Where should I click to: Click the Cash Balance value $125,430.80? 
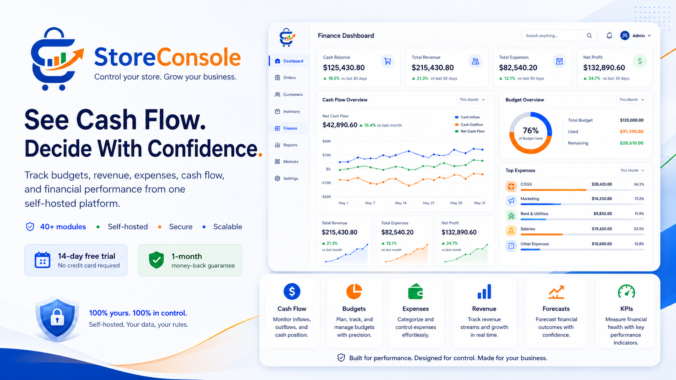coord(344,68)
